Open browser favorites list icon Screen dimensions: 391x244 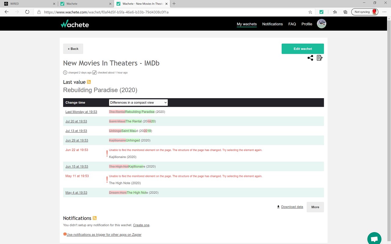tap(335, 12)
